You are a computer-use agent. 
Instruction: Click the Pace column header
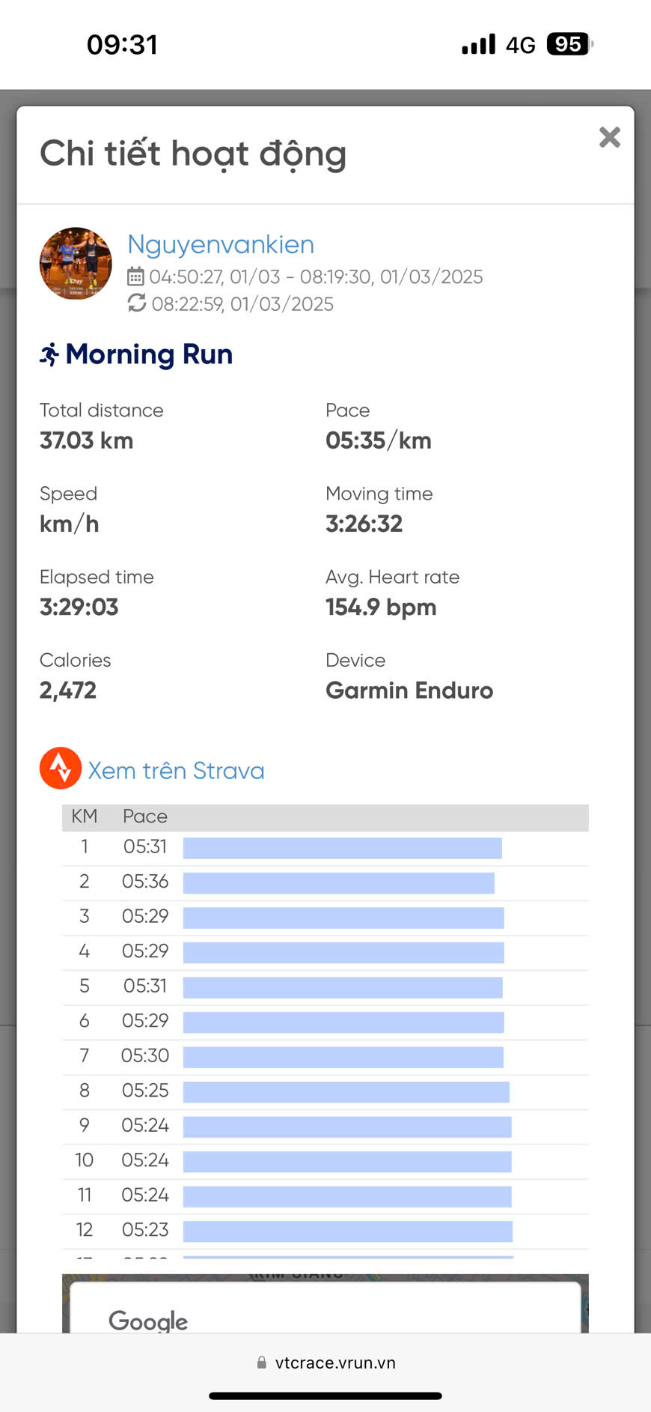(x=145, y=816)
